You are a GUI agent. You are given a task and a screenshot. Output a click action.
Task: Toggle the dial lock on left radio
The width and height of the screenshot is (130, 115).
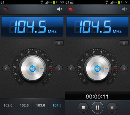(x=59, y=43)
